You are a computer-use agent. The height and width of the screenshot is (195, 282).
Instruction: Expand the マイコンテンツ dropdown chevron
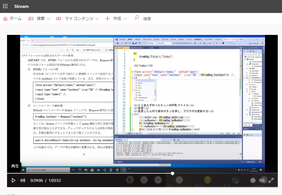point(97,19)
